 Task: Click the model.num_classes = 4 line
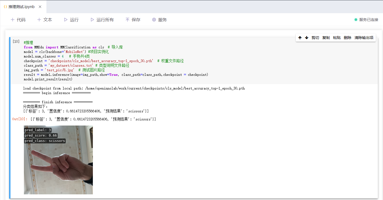tap(57, 56)
